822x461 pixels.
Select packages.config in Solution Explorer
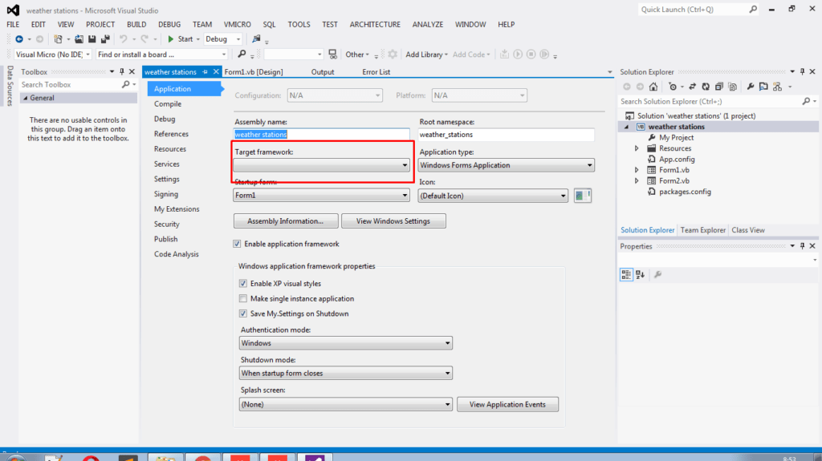(685, 192)
